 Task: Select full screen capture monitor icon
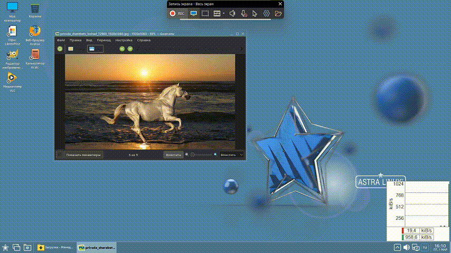[x=194, y=13]
